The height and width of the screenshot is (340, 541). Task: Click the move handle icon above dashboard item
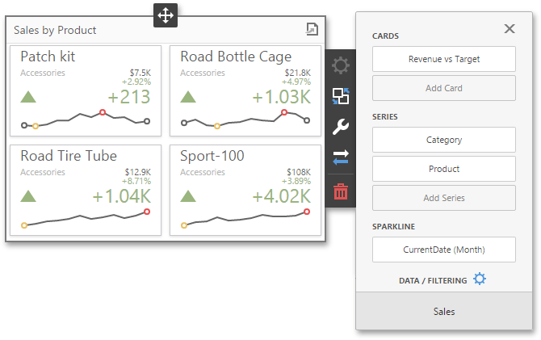(x=166, y=15)
